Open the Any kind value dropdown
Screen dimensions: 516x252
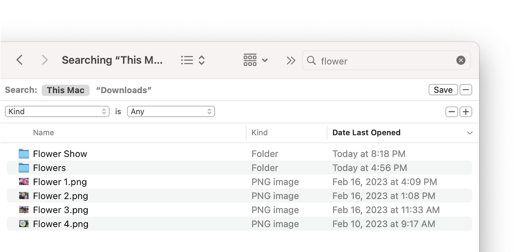click(x=171, y=111)
